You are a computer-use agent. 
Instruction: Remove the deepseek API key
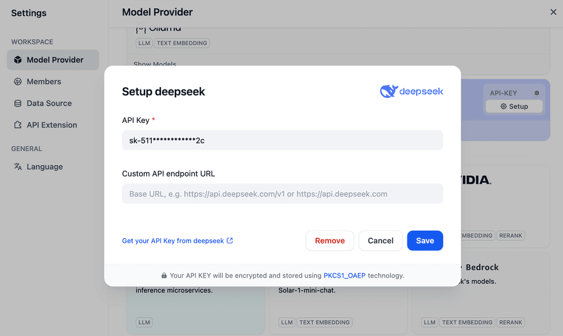click(x=330, y=240)
